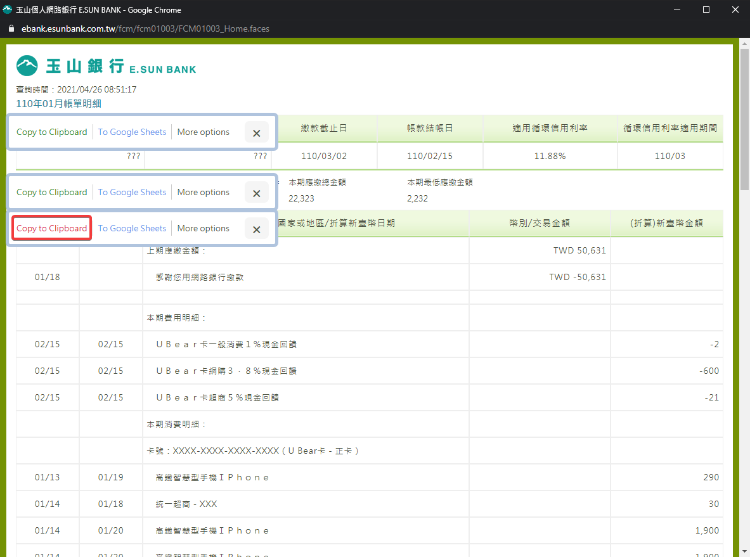Screen dimensions: 750x557
Task: Click the 本期費用明細 row label
Action: 176,318
